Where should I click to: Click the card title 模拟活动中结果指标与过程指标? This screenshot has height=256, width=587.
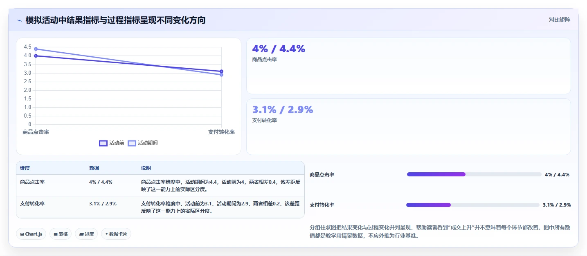pos(115,20)
